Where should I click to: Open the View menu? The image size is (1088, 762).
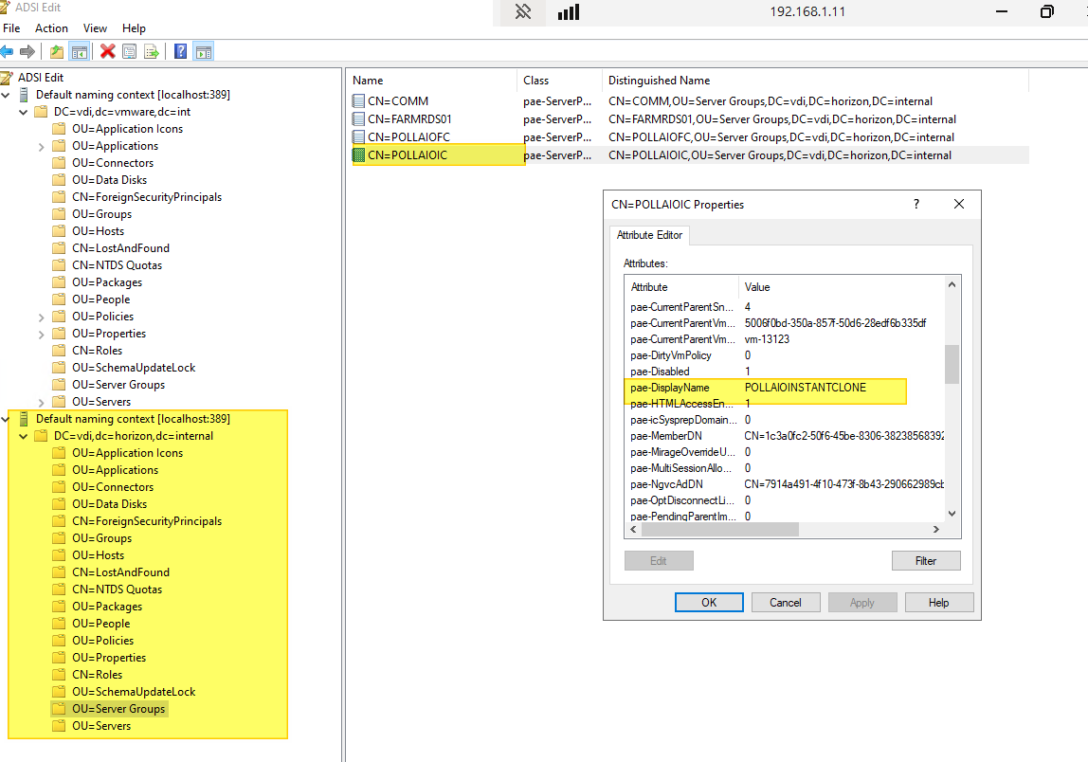(95, 28)
